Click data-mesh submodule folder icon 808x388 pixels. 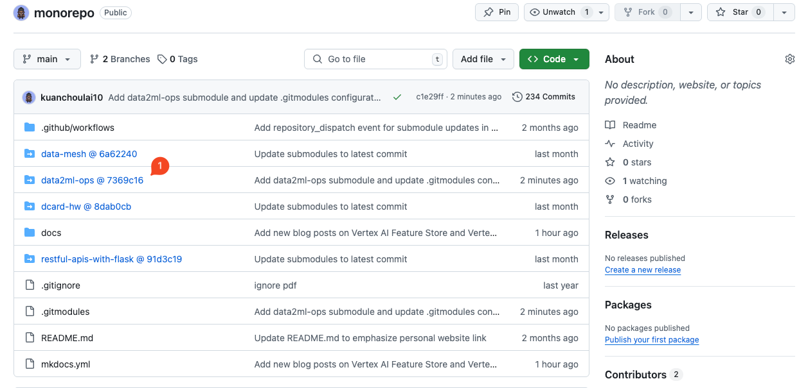click(x=30, y=153)
